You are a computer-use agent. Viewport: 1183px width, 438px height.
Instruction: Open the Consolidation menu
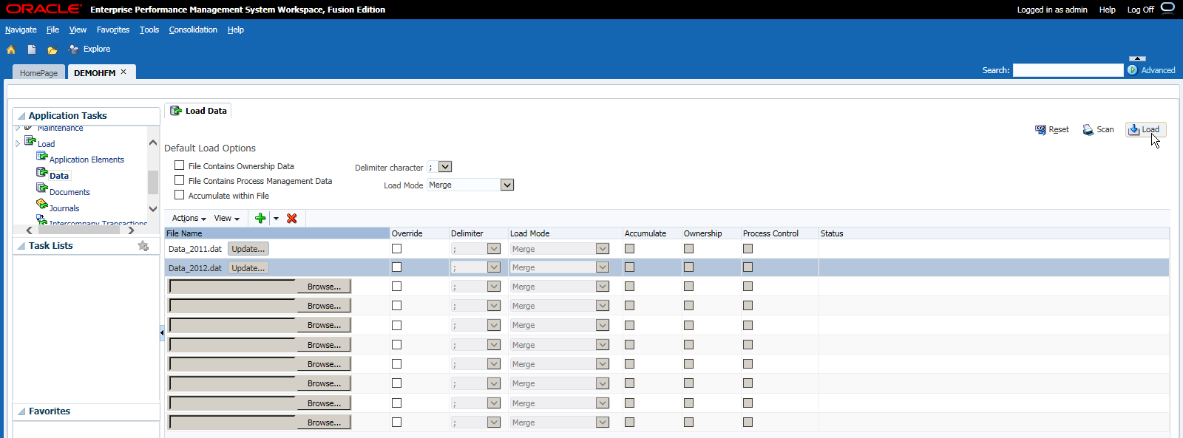pos(193,30)
